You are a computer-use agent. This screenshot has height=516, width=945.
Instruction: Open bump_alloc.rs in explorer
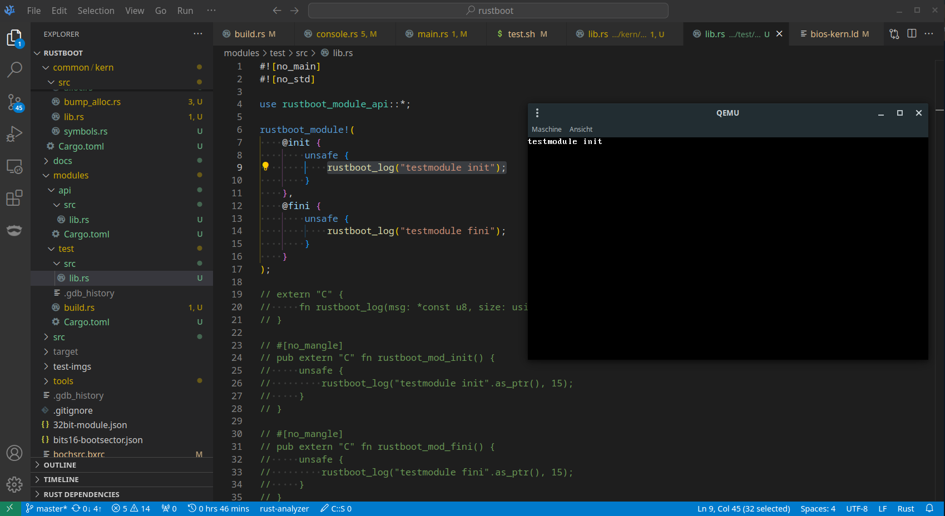click(92, 102)
